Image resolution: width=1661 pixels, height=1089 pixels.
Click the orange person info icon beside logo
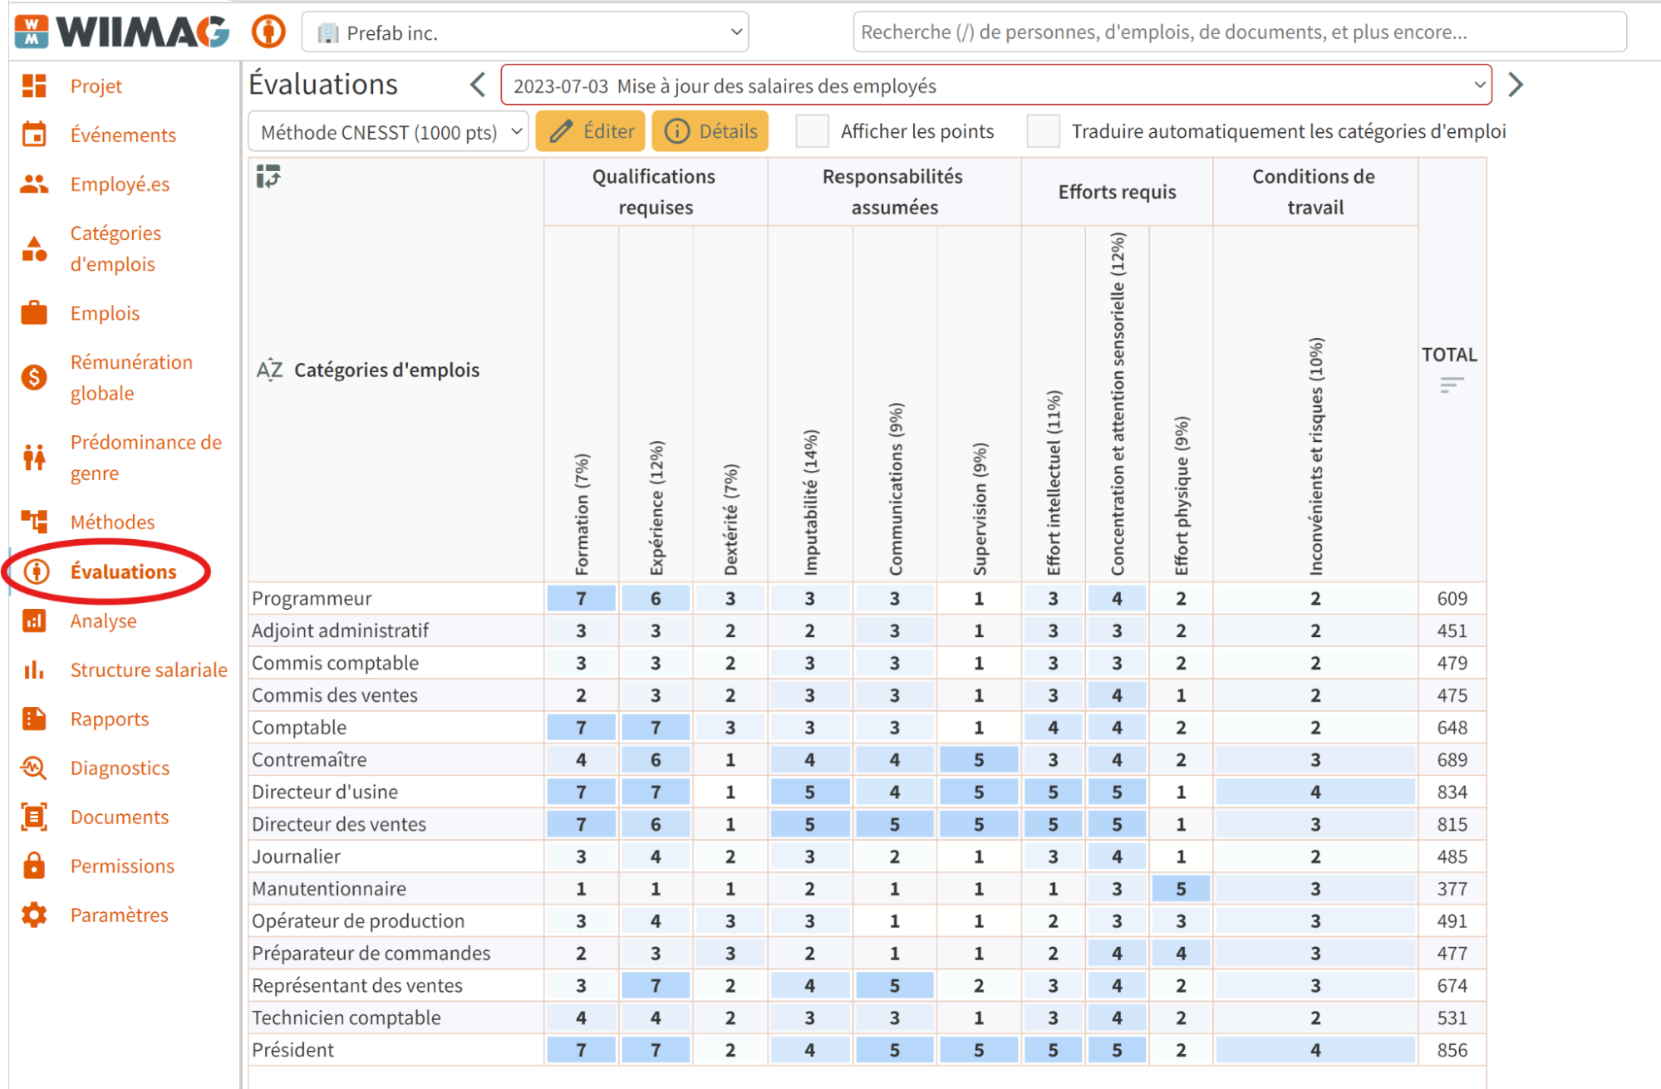268,32
